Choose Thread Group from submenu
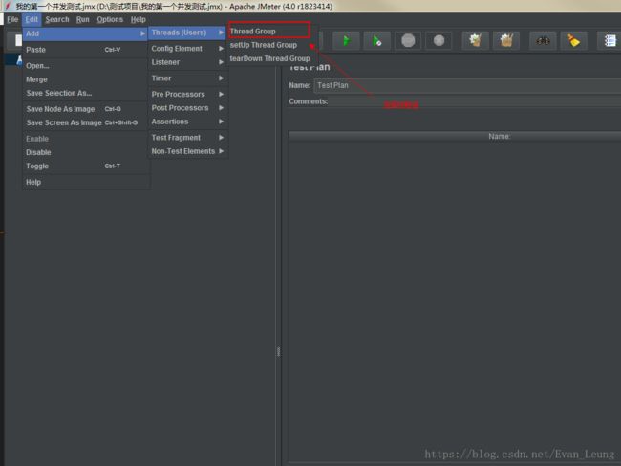Screen dimensions: 621x466 tap(268, 31)
